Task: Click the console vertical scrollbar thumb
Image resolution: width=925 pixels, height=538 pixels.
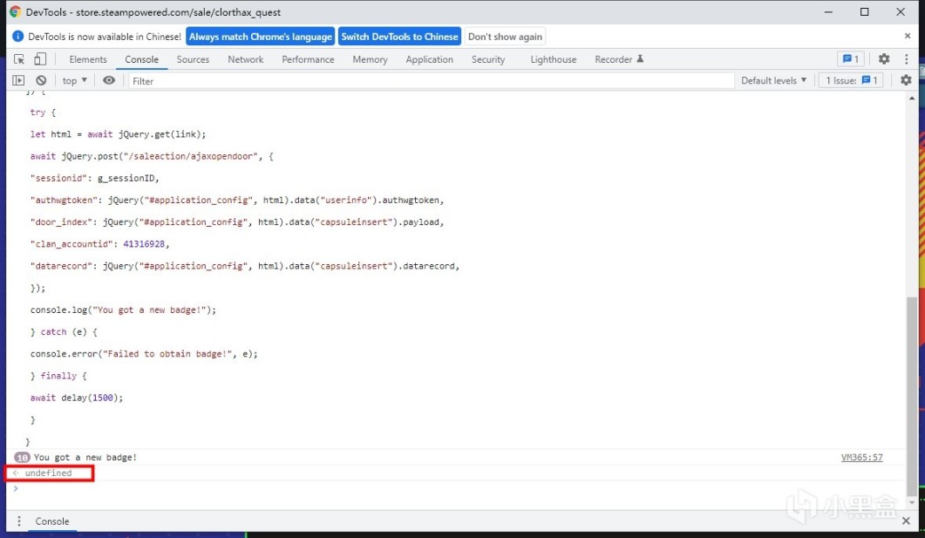Action: 912,395
